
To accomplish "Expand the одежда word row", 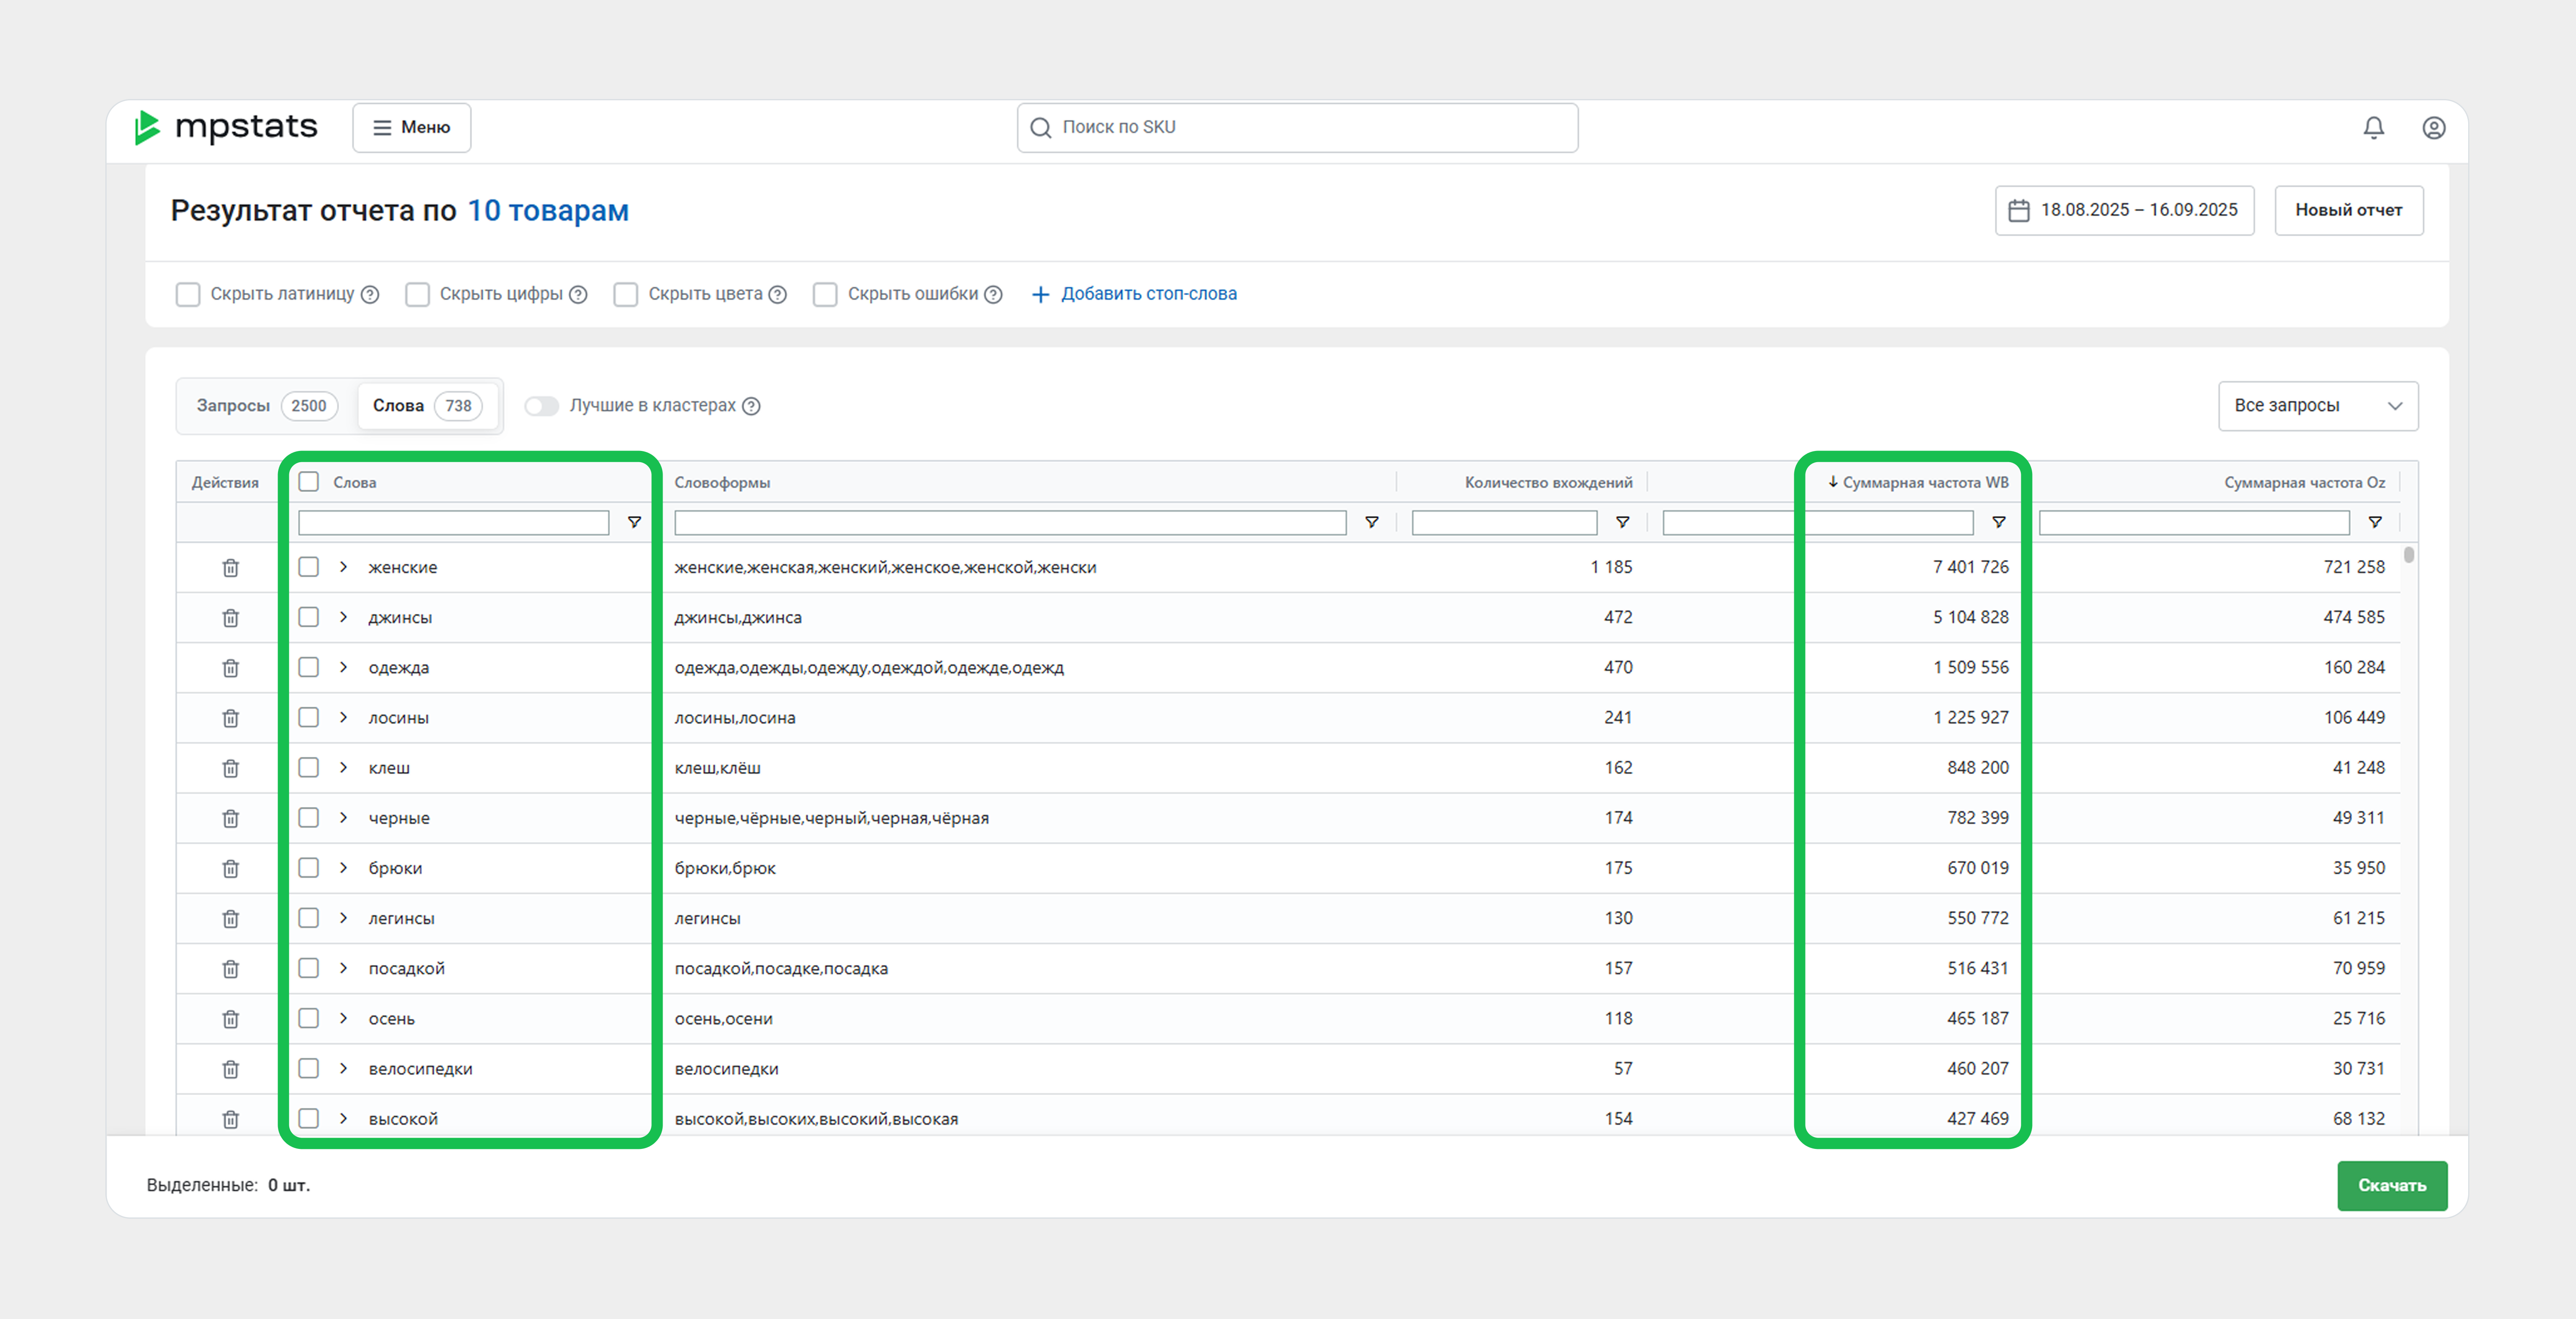I will (x=344, y=667).
